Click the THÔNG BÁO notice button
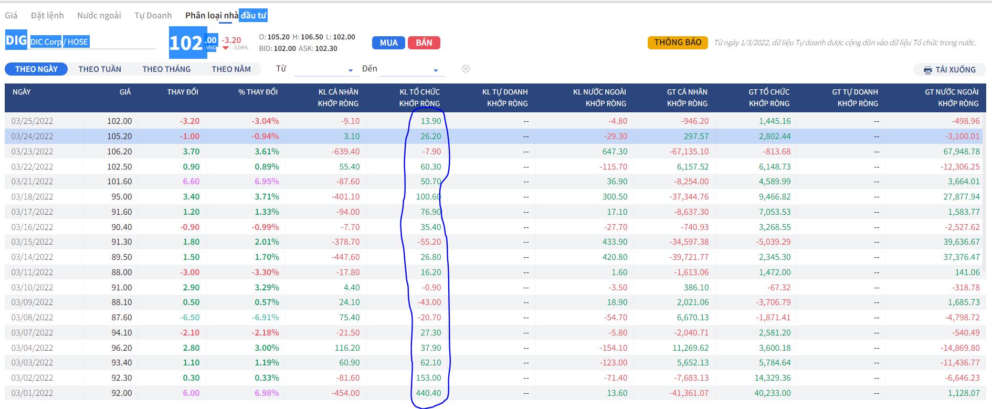 [678, 43]
